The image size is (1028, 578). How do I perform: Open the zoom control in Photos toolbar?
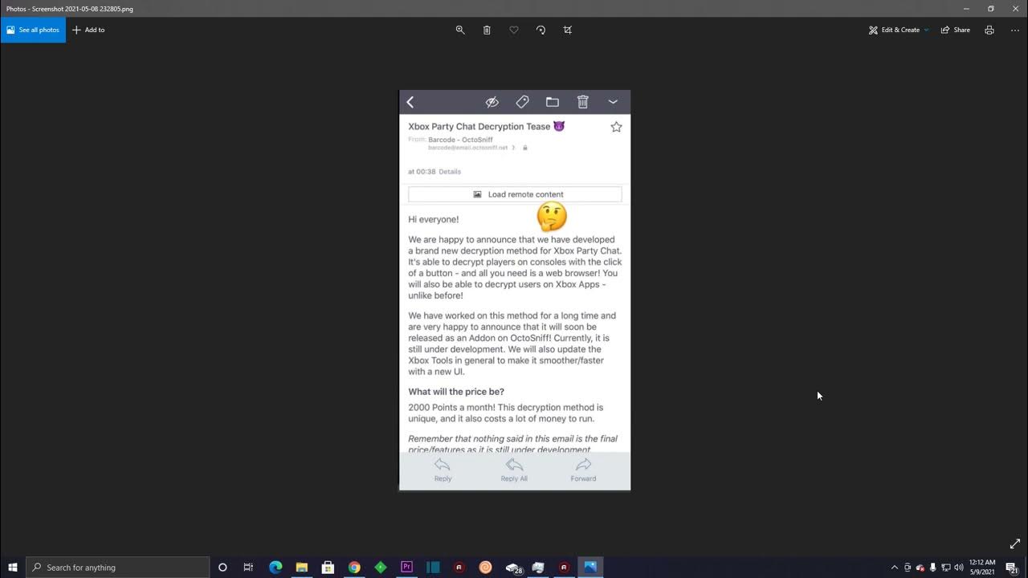click(460, 30)
